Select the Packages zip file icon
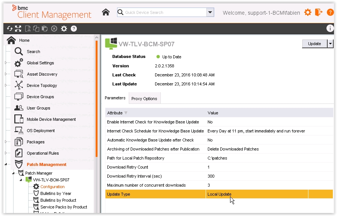The image size is (337, 216). point(19,142)
